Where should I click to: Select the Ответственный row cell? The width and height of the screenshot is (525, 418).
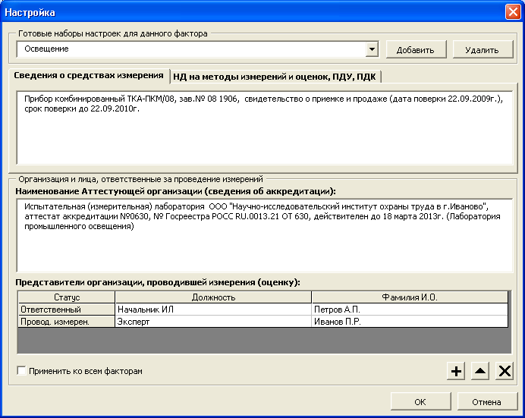(x=67, y=310)
